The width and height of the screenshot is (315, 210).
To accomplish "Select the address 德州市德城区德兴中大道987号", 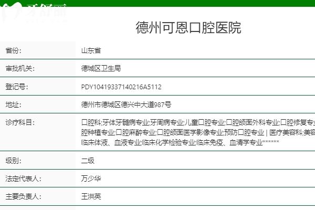I will point(126,104).
